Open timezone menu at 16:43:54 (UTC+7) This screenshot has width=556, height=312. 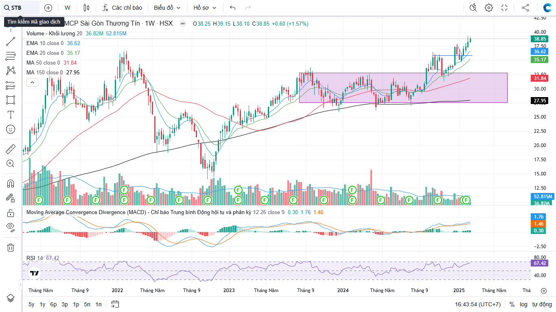click(478, 304)
